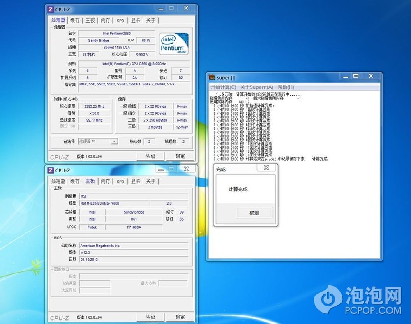Open the 关于Superπ(A) menu
Image resolution: width=411 pixels, height=324 pixels.
tap(257, 87)
